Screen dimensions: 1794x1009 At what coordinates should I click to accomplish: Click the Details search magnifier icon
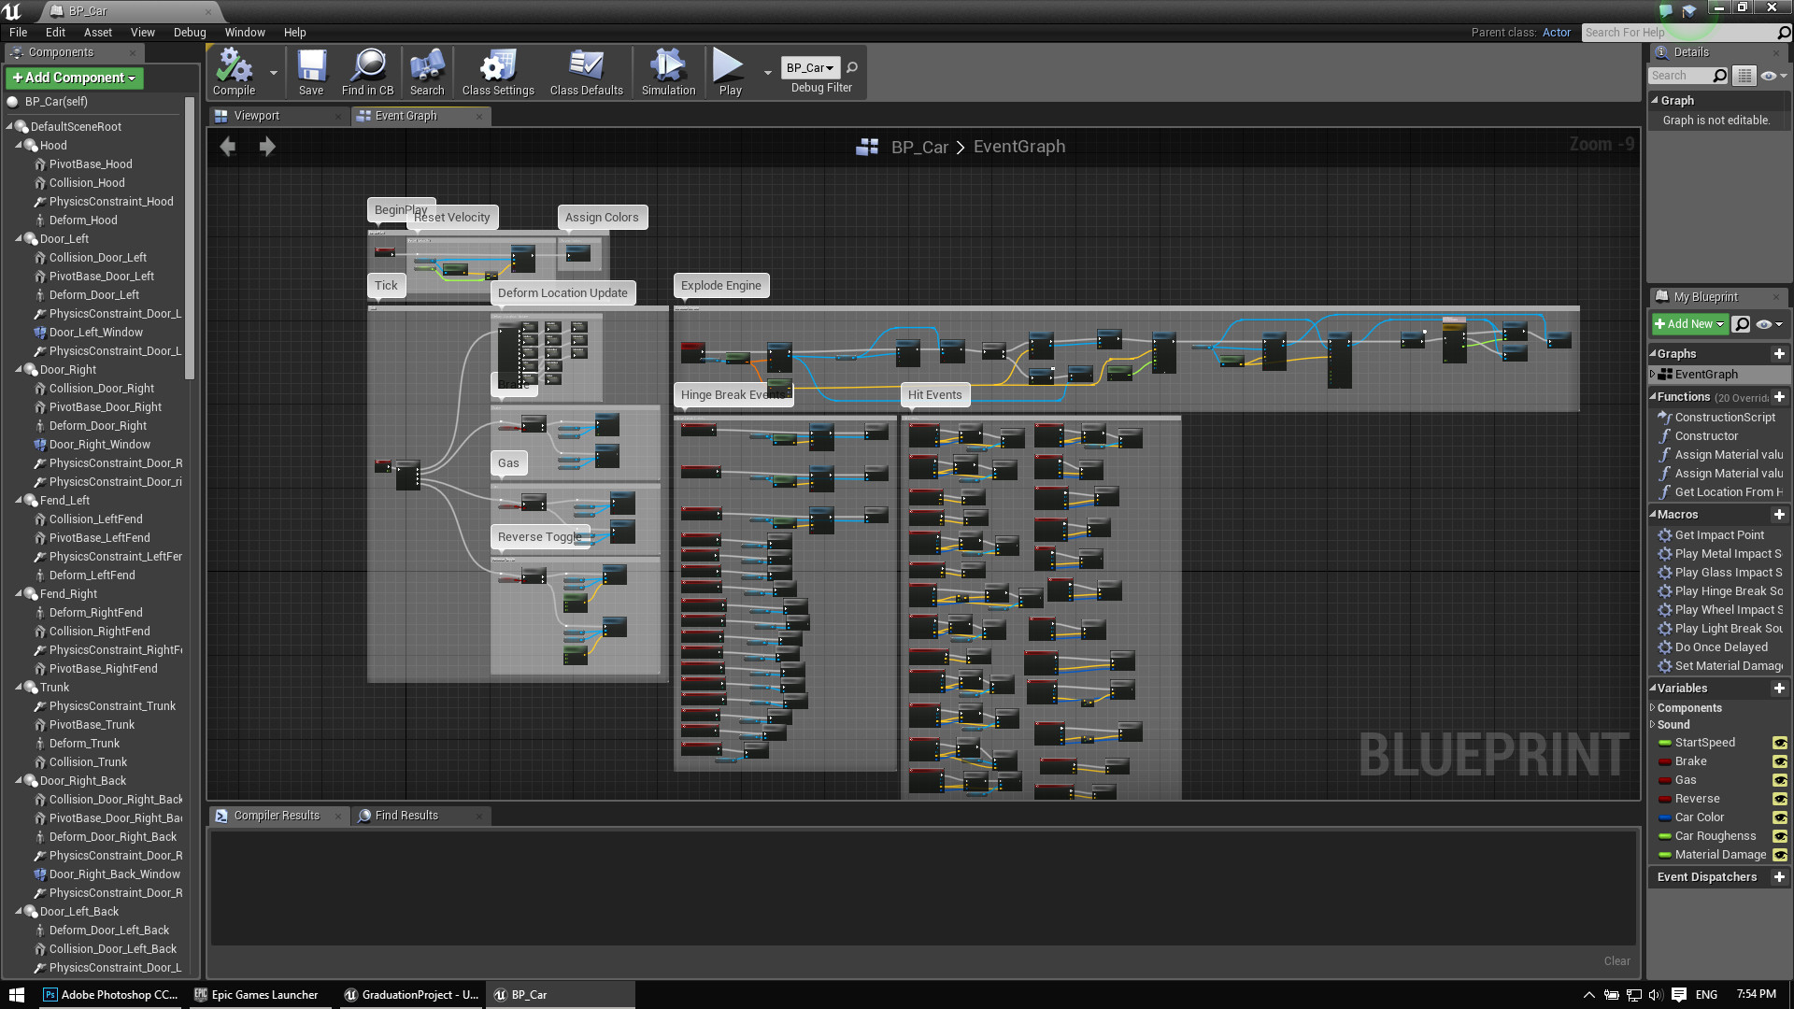pyautogui.click(x=1719, y=76)
